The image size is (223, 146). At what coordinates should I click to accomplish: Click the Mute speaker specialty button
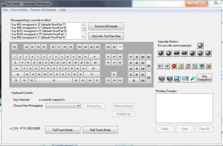tap(208, 53)
